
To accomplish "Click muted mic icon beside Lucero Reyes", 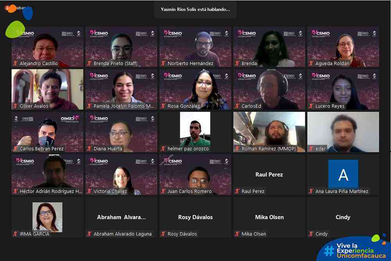I will tap(311, 106).
